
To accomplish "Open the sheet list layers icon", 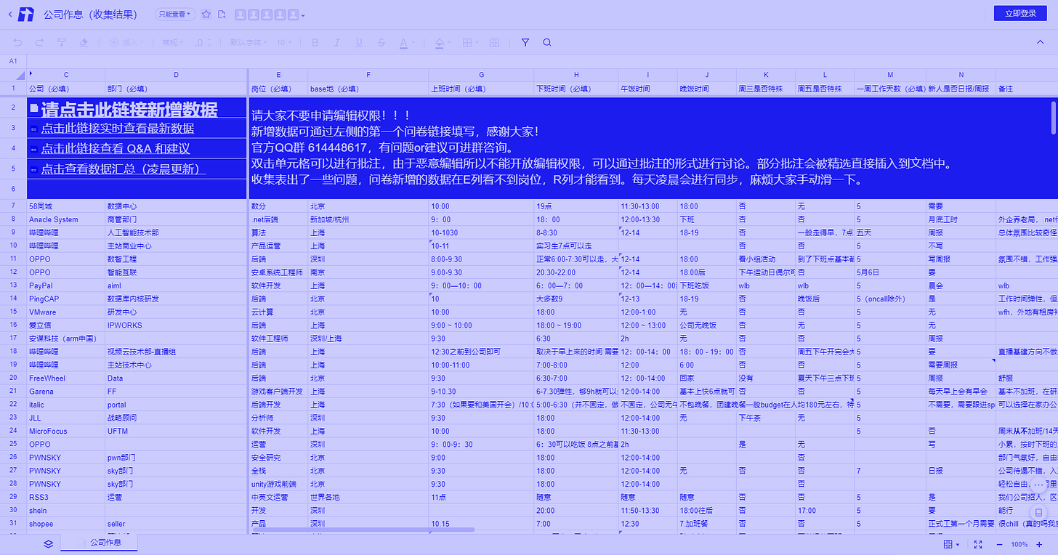I will [48, 543].
